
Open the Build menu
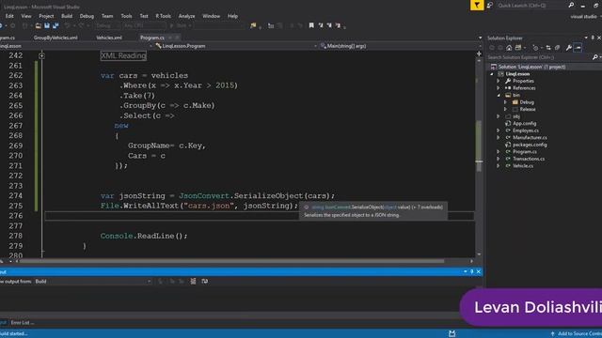[x=67, y=16]
